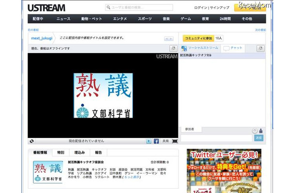Open the ゲーム category
Viewport: 295px width, 193px height.
click(x=186, y=19)
